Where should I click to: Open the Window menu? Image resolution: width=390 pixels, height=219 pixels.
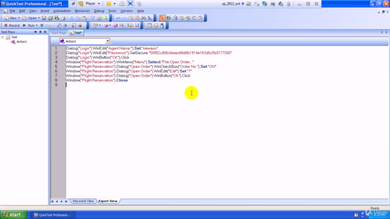pyautogui.click(x=127, y=11)
